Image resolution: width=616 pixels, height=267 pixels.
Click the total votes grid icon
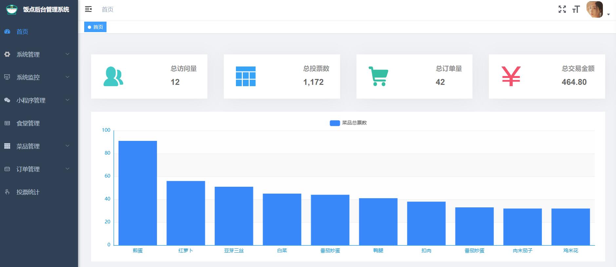(x=245, y=76)
